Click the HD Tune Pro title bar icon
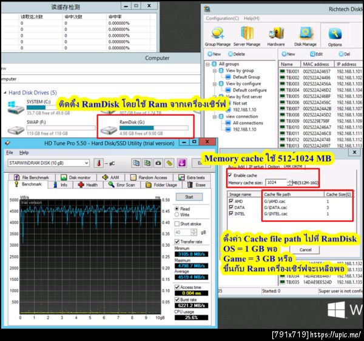Viewport: 364px width, 341px height. pos(8,143)
